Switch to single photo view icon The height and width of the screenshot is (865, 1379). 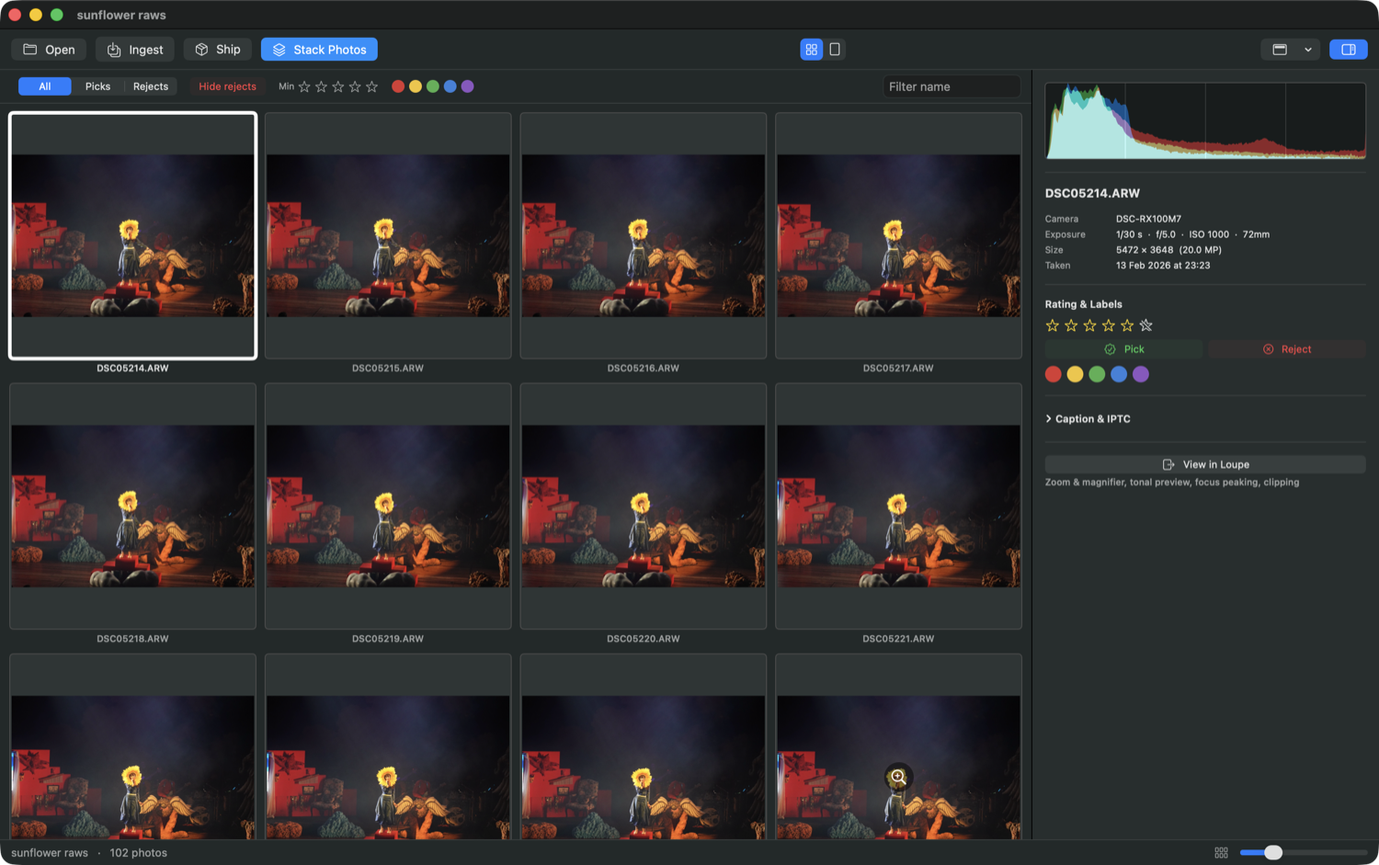(835, 50)
